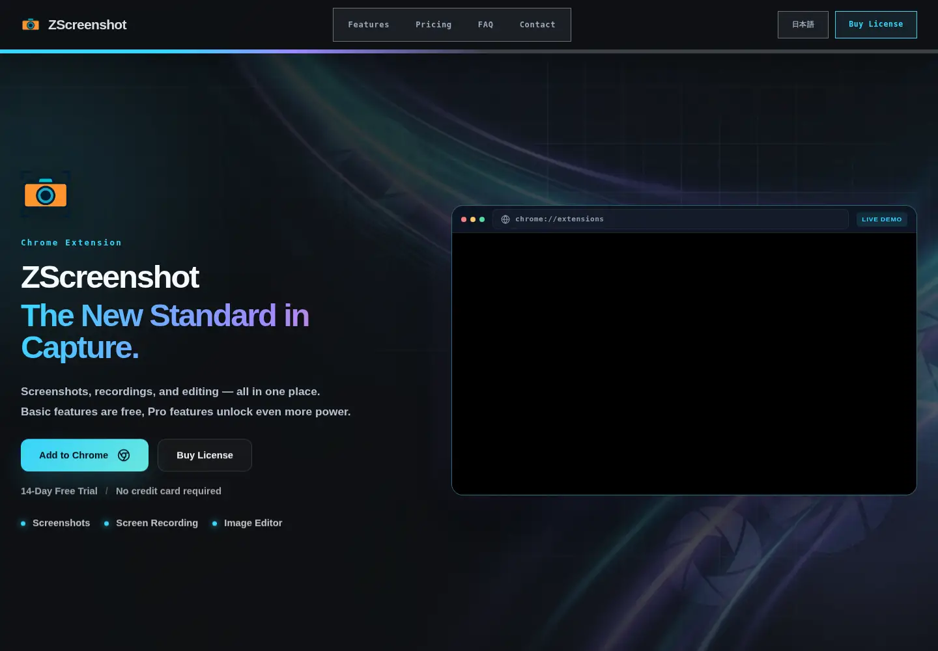Click 'No credit card required' text
Screen dimensions: 938x651
click(x=169, y=491)
